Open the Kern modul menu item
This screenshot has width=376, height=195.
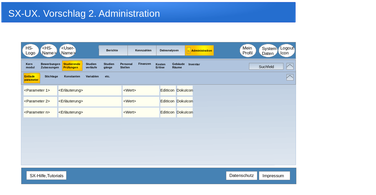point(30,66)
